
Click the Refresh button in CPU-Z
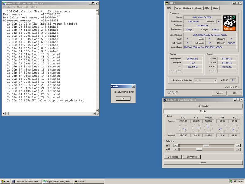click(219, 93)
